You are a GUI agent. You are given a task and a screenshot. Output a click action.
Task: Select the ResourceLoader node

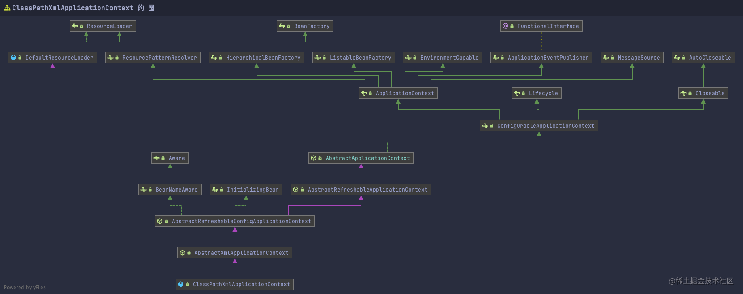(x=103, y=26)
